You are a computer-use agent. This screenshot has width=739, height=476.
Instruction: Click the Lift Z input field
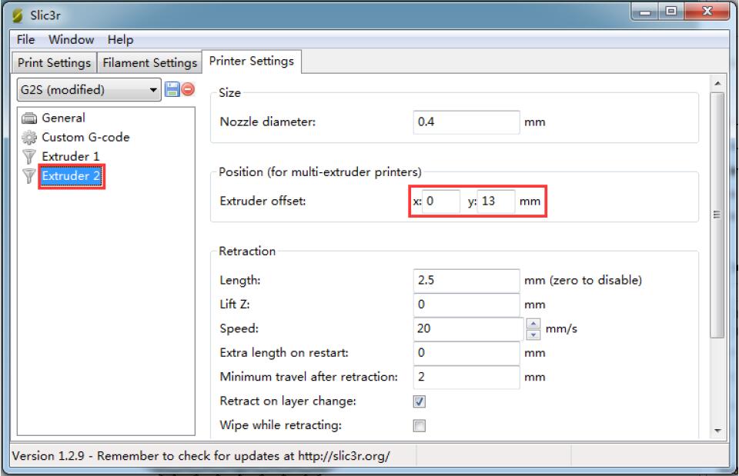point(466,305)
